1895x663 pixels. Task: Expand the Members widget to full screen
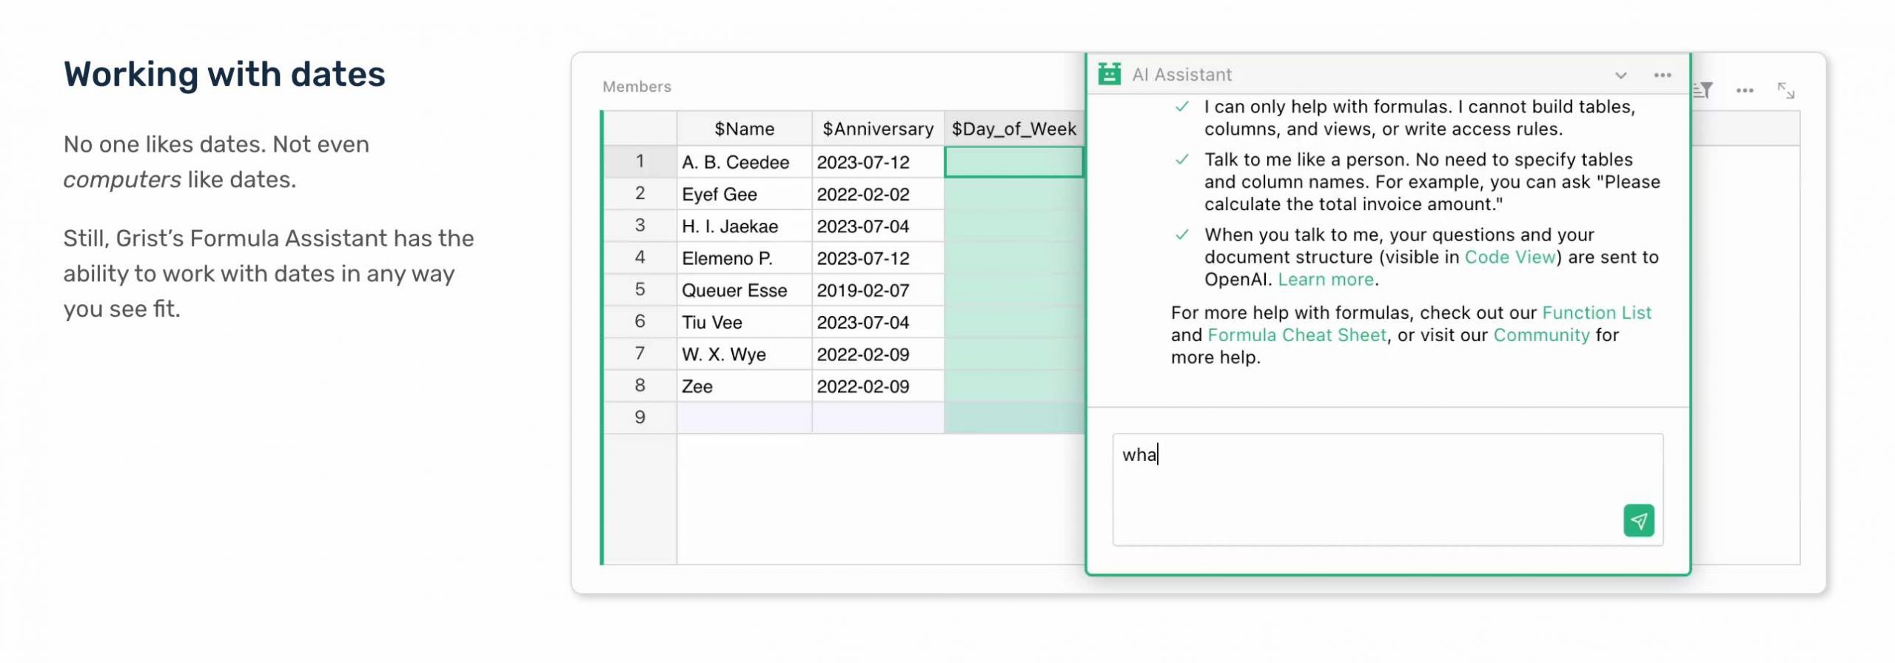pos(1785,90)
